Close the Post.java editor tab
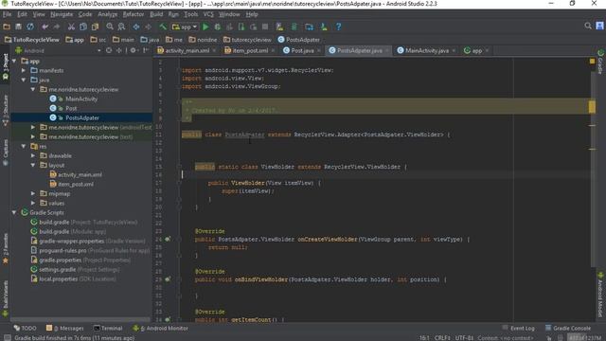Image resolution: width=606 pixels, height=341 pixels. 319,50
